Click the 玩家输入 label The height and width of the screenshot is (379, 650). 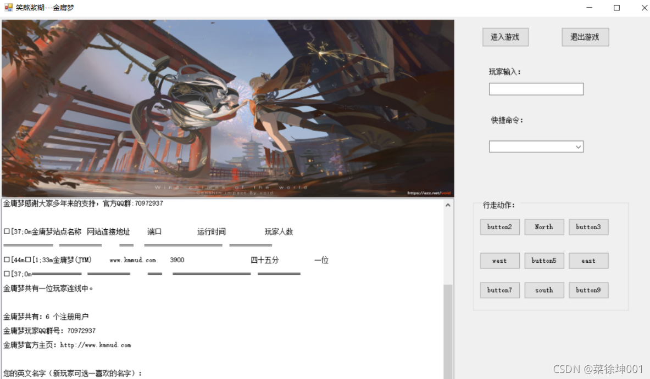click(504, 72)
